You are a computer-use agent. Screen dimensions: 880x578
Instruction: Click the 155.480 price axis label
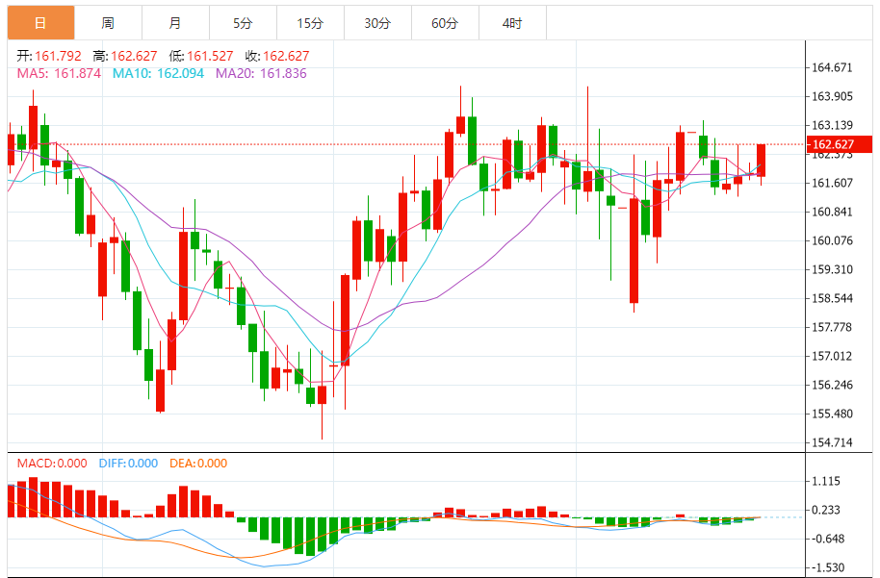point(832,414)
